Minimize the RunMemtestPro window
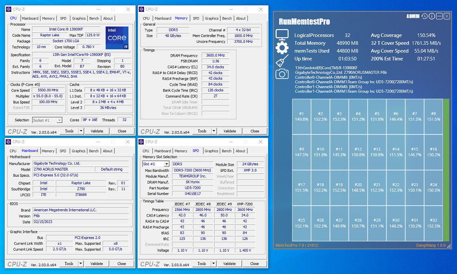The image size is (457, 274). coord(440,16)
